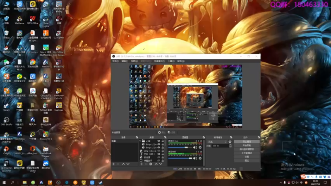Click the OBS preview canvas
This screenshot has height=186, width=331.
point(185,96)
